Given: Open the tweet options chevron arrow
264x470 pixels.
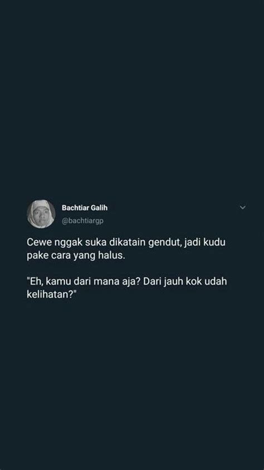Looking at the screenshot, I should (x=243, y=207).
